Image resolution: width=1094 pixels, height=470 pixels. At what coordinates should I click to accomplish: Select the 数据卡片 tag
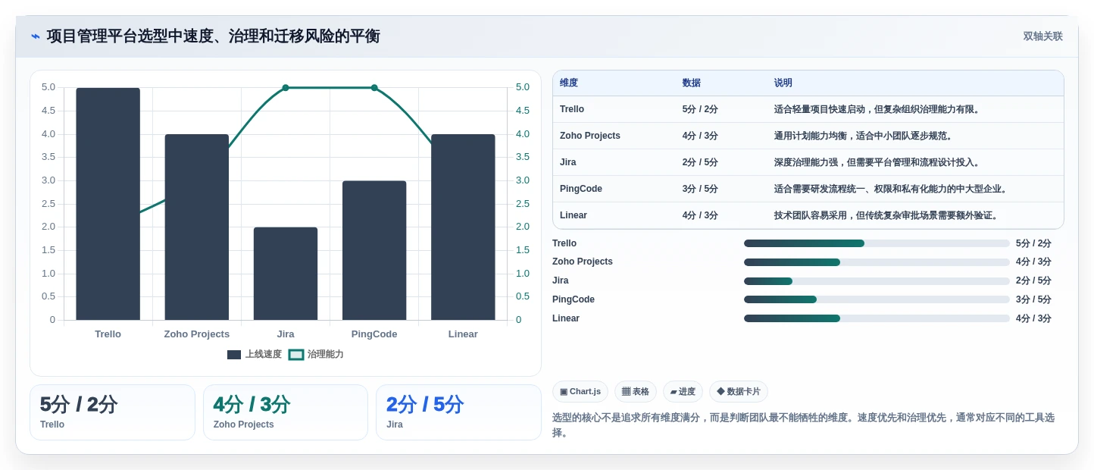pyautogui.click(x=739, y=392)
